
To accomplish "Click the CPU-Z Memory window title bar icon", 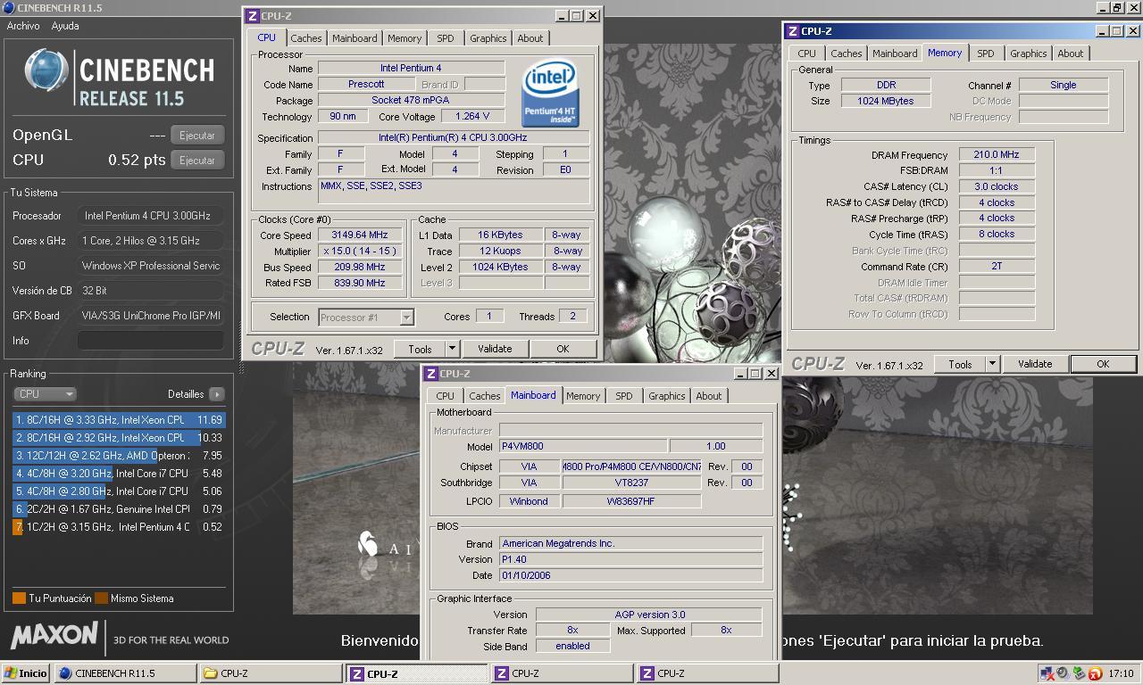I will tap(792, 31).
